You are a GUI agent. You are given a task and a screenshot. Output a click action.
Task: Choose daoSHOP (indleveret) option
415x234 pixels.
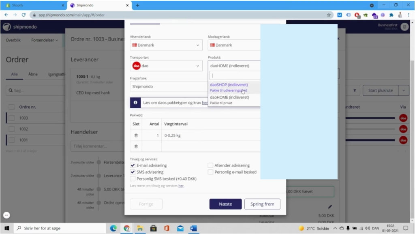[x=234, y=87]
